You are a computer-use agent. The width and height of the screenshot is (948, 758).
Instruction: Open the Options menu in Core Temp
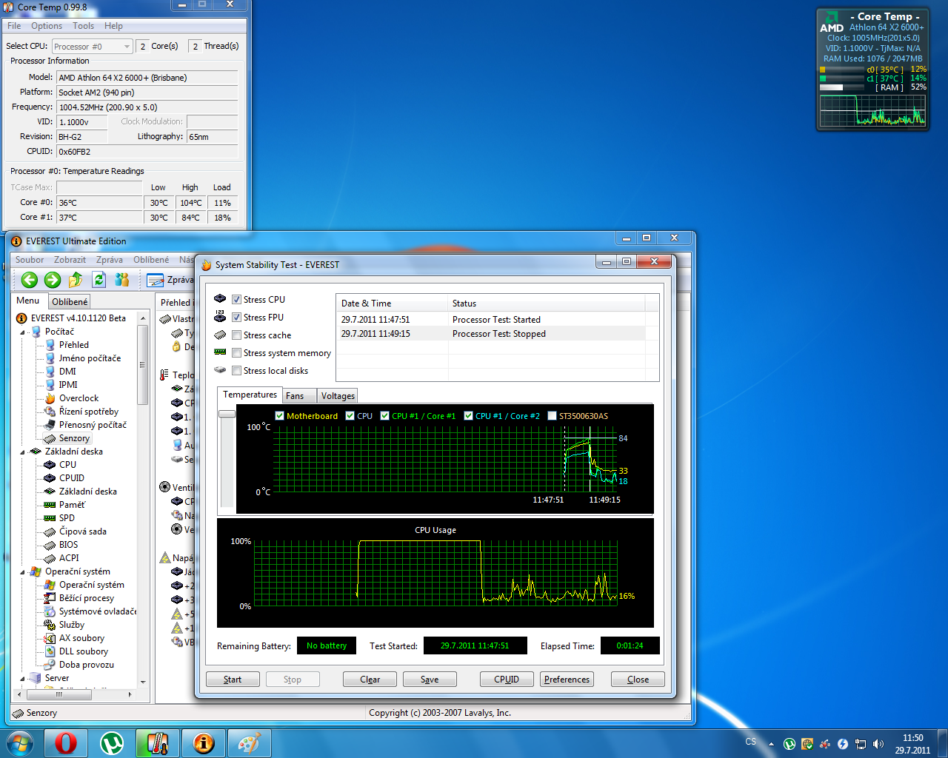(47, 26)
